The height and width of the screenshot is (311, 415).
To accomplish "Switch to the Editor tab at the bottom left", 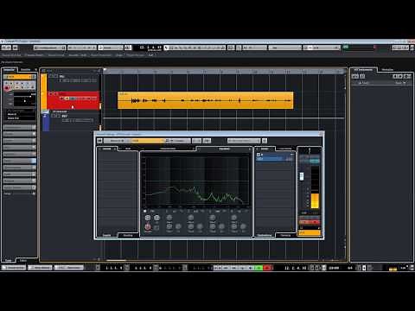I will [23, 260].
